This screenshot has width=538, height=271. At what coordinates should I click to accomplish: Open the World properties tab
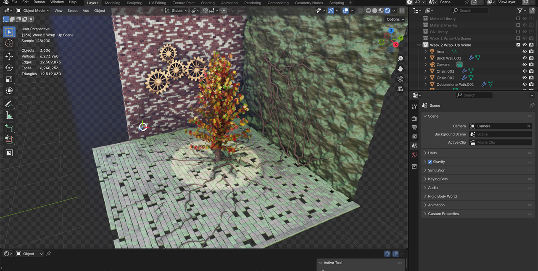[414, 155]
